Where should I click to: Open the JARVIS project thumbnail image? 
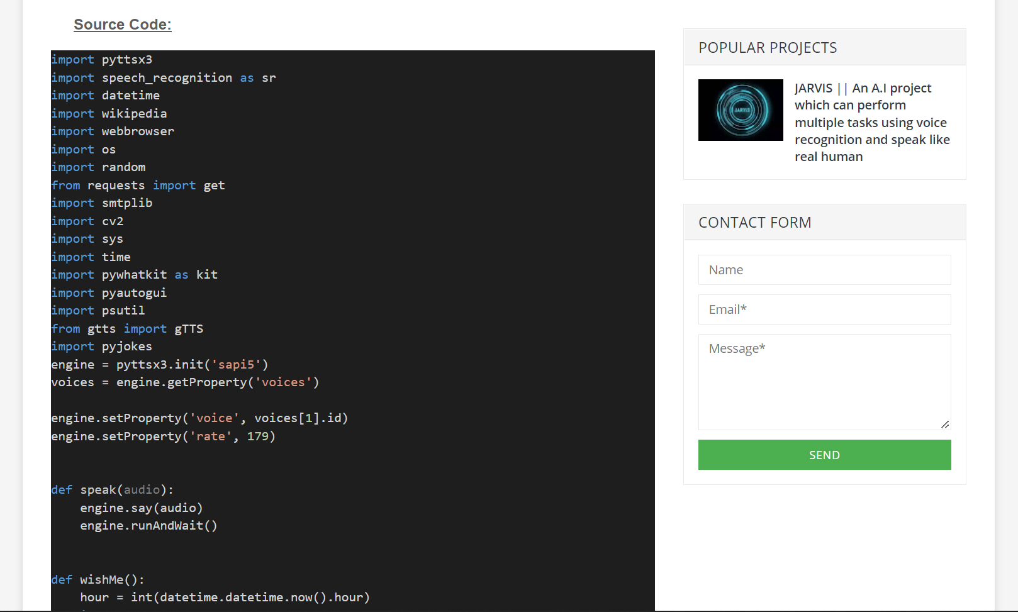[x=741, y=110]
